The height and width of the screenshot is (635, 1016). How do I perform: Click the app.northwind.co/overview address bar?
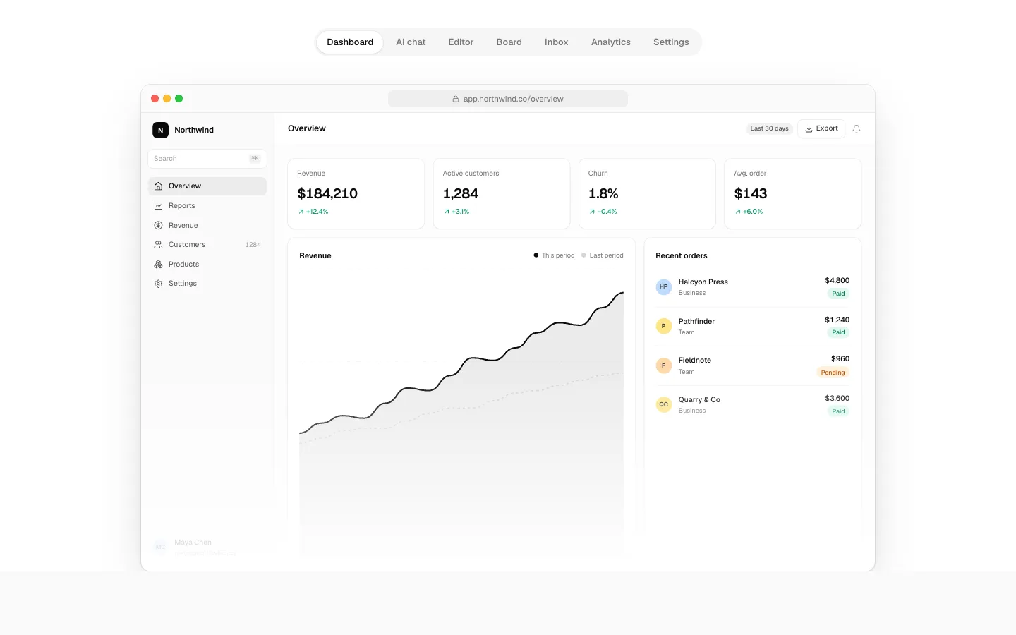pyautogui.click(x=508, y=99)
